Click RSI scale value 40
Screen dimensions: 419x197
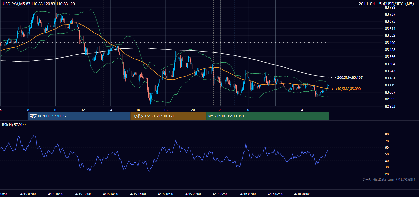(x=387, y=161)
